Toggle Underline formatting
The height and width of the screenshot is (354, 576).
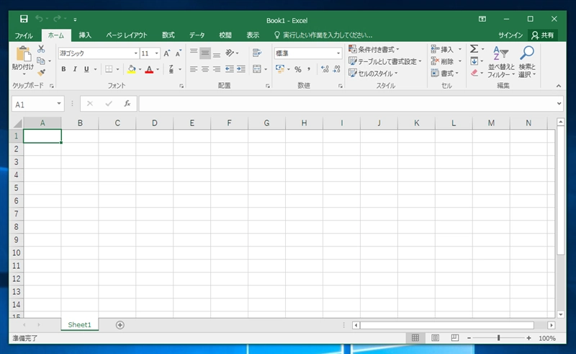86,68
